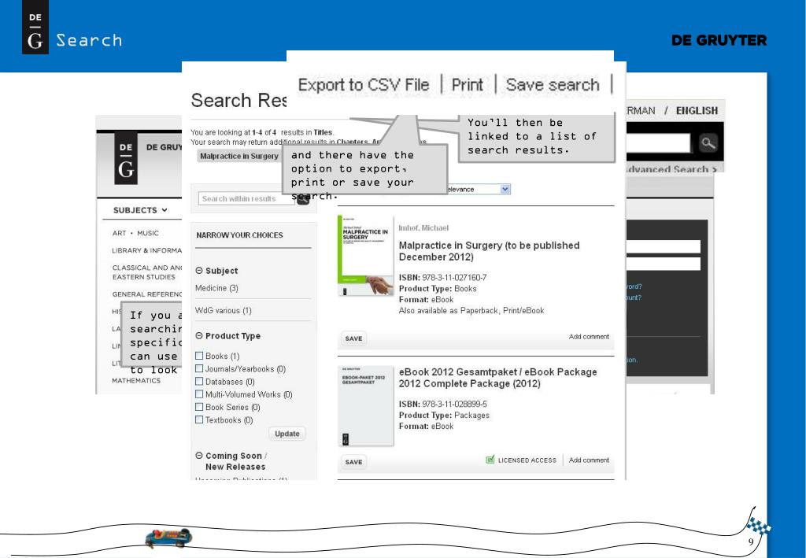Open Malpractice in Surgery title link
The width and height of the screenshot is (806, 558).
(489, 251)
